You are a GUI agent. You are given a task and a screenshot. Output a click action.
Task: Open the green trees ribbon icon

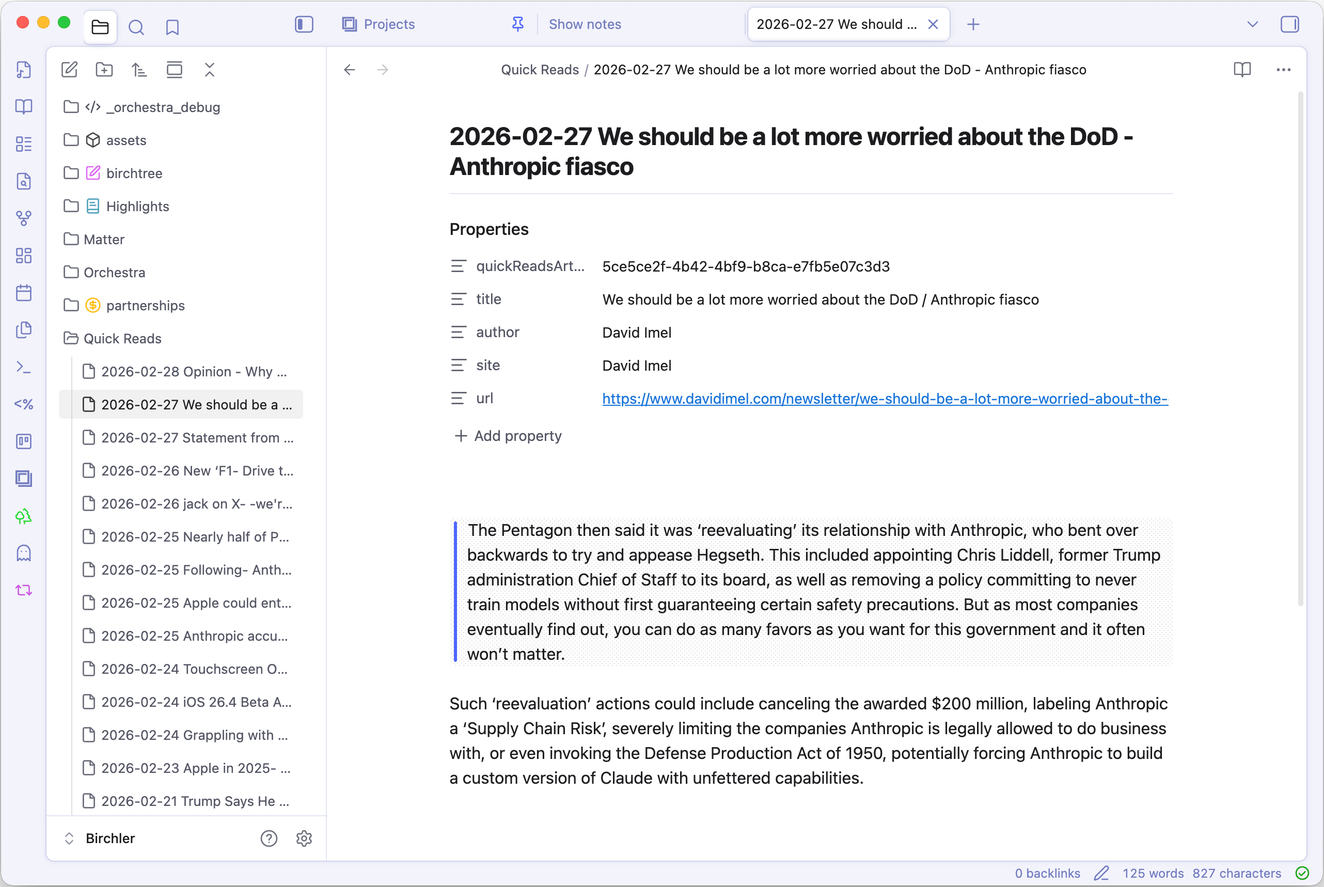pyautogui.click(x=24, y=516)
